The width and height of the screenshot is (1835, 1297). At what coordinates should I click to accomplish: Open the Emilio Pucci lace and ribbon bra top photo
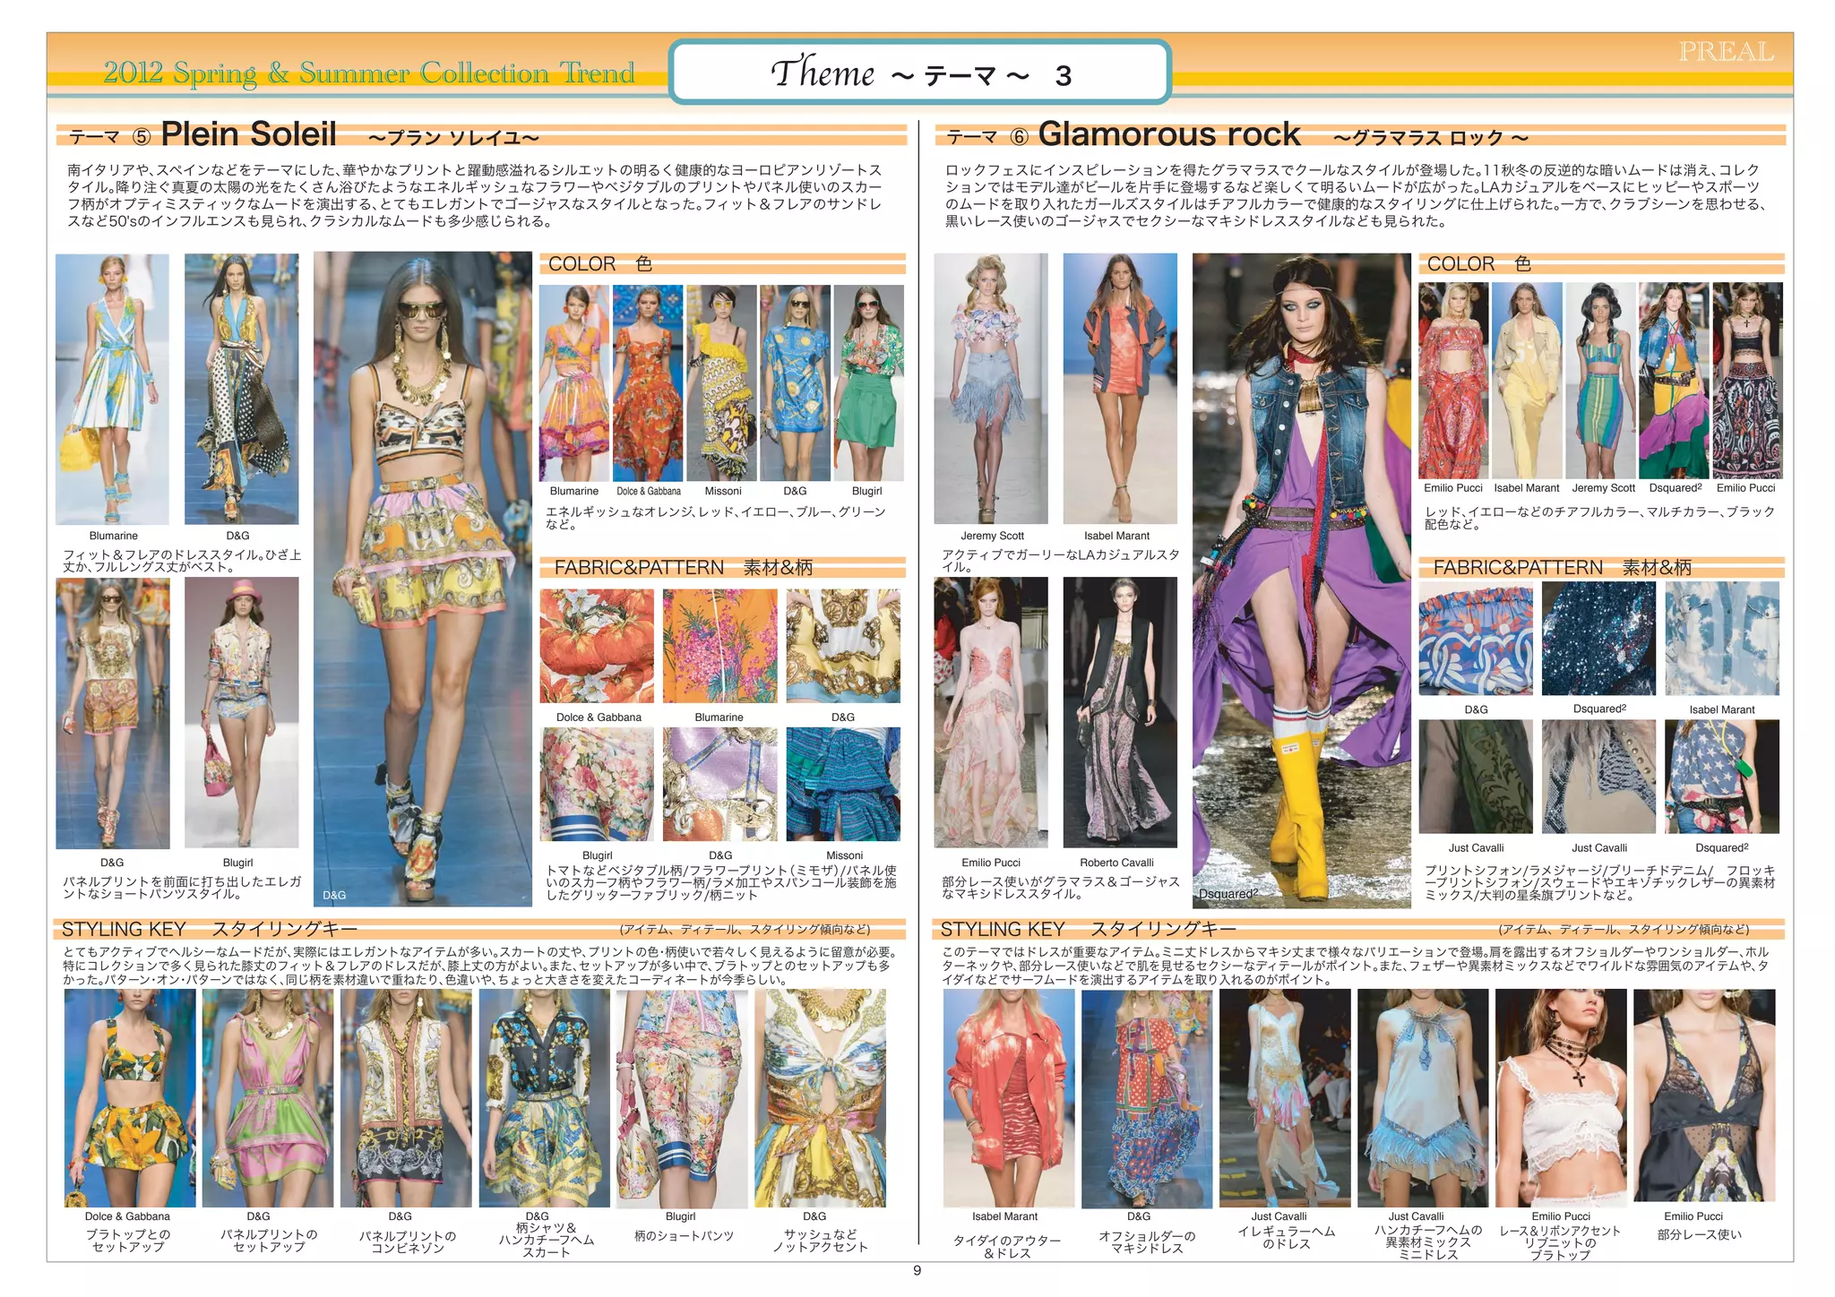(x=1561, y=1098)
